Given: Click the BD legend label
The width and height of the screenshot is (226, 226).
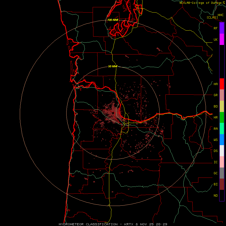Looking at the screenshot, I should click(216, 106).
